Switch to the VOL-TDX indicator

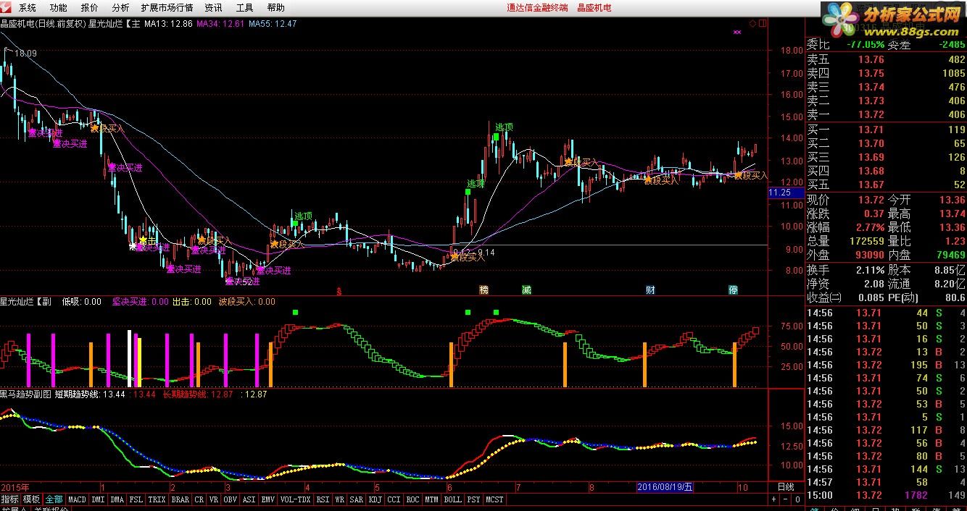click(x=296, y=499)
